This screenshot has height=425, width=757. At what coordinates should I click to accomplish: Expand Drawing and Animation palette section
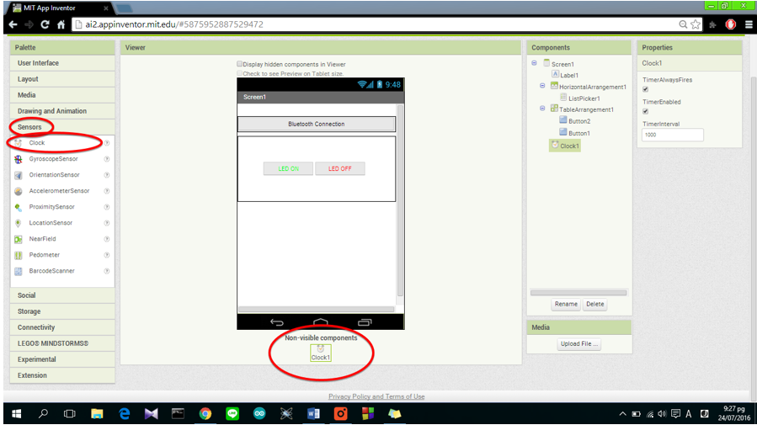click(62, 111)
